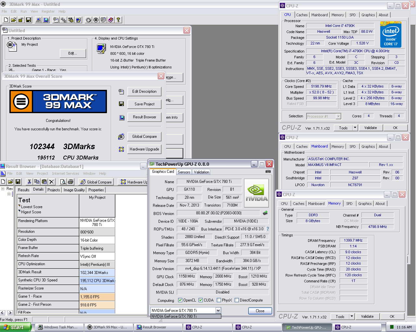
Task: Click Copy icon in Result Browser toolbar
Action: click(37, 182)
